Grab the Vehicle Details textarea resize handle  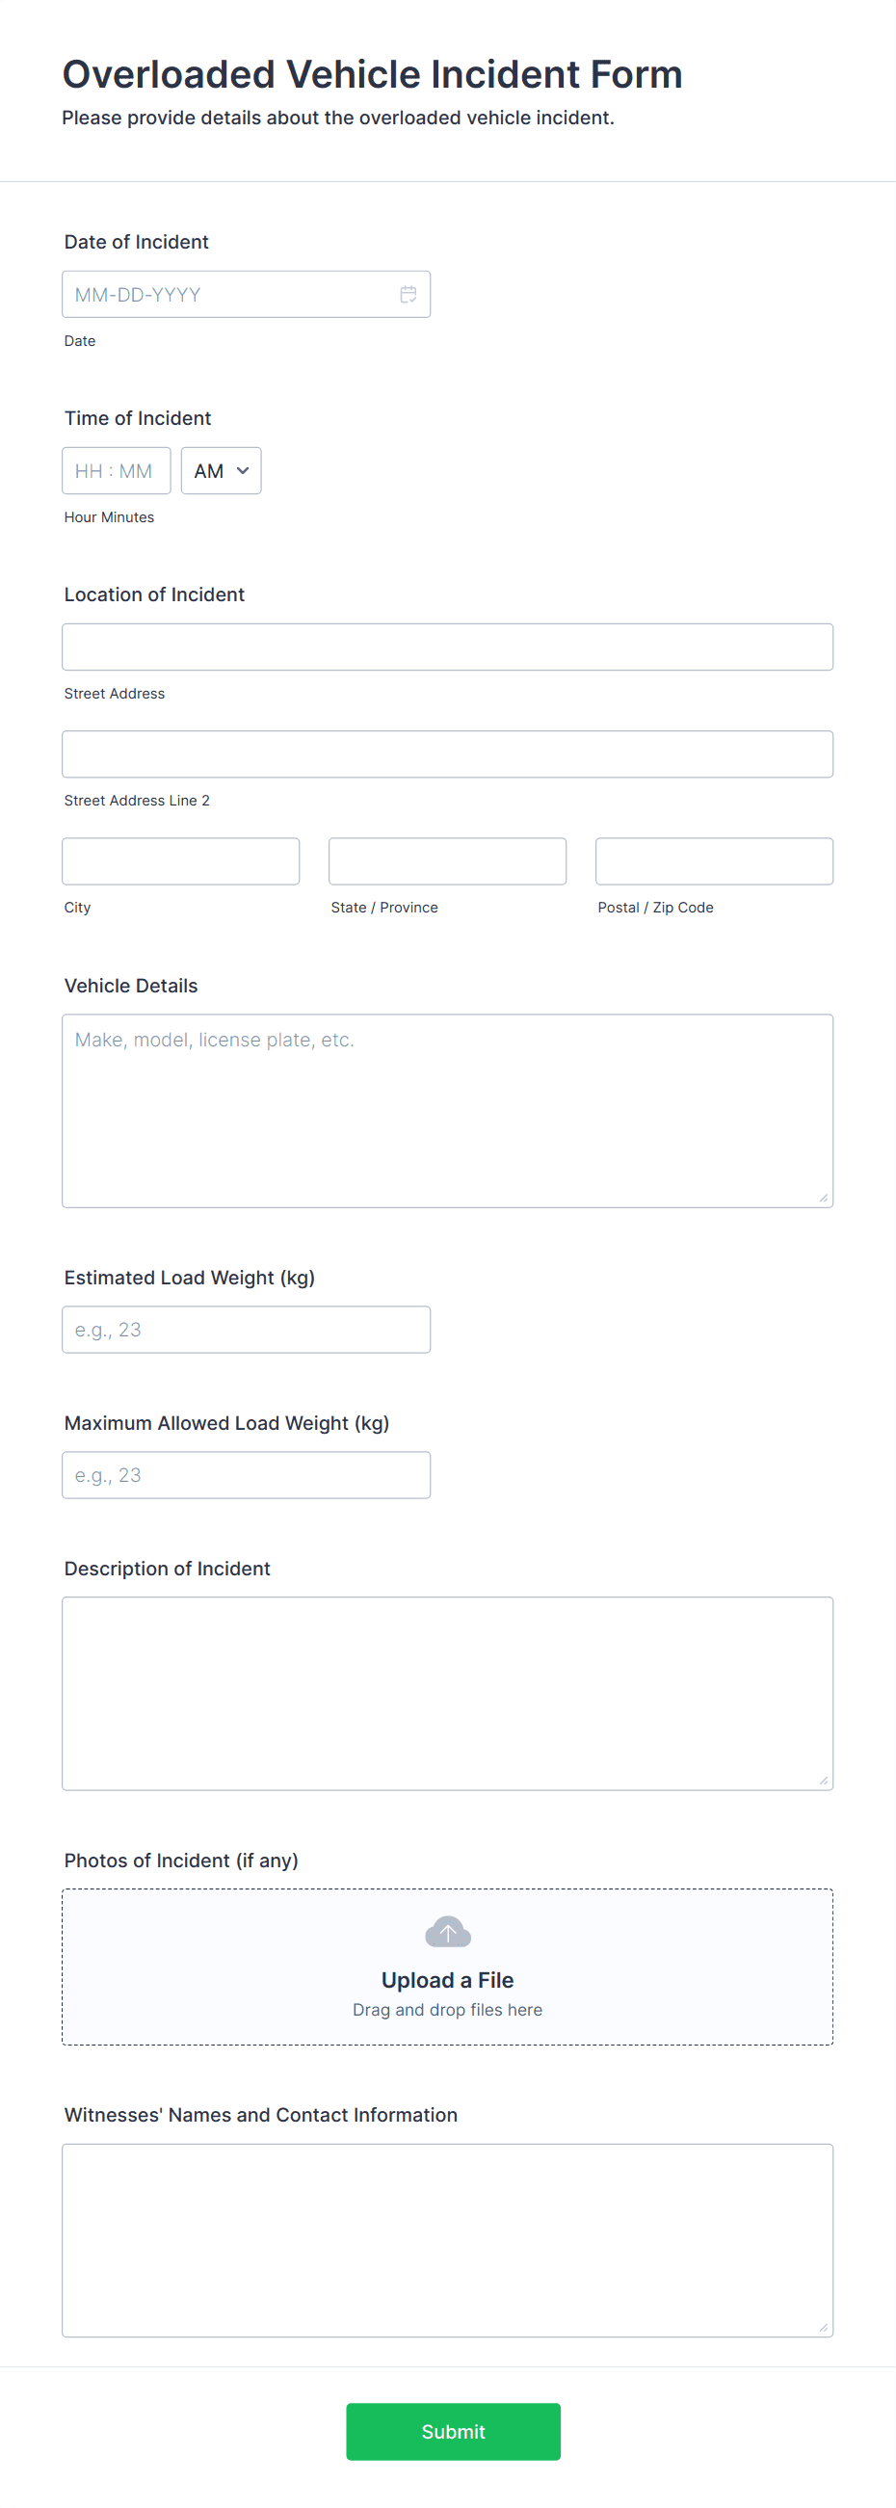pyautogui.click(x=824, y=1199)
